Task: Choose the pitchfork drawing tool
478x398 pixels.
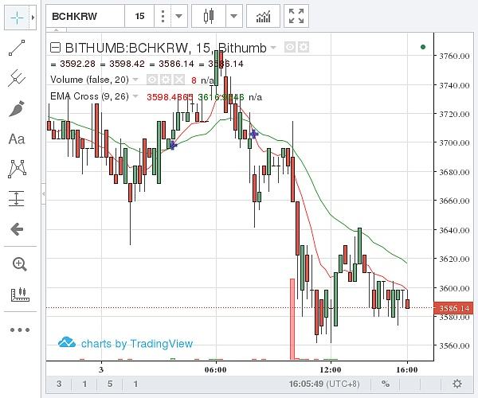Action: (17, 78)
